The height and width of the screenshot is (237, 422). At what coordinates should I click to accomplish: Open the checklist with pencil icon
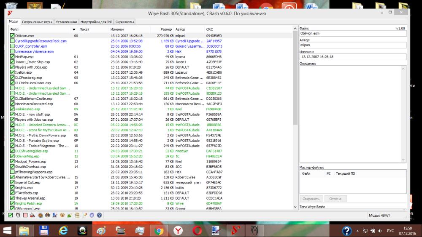click(84, 215)
